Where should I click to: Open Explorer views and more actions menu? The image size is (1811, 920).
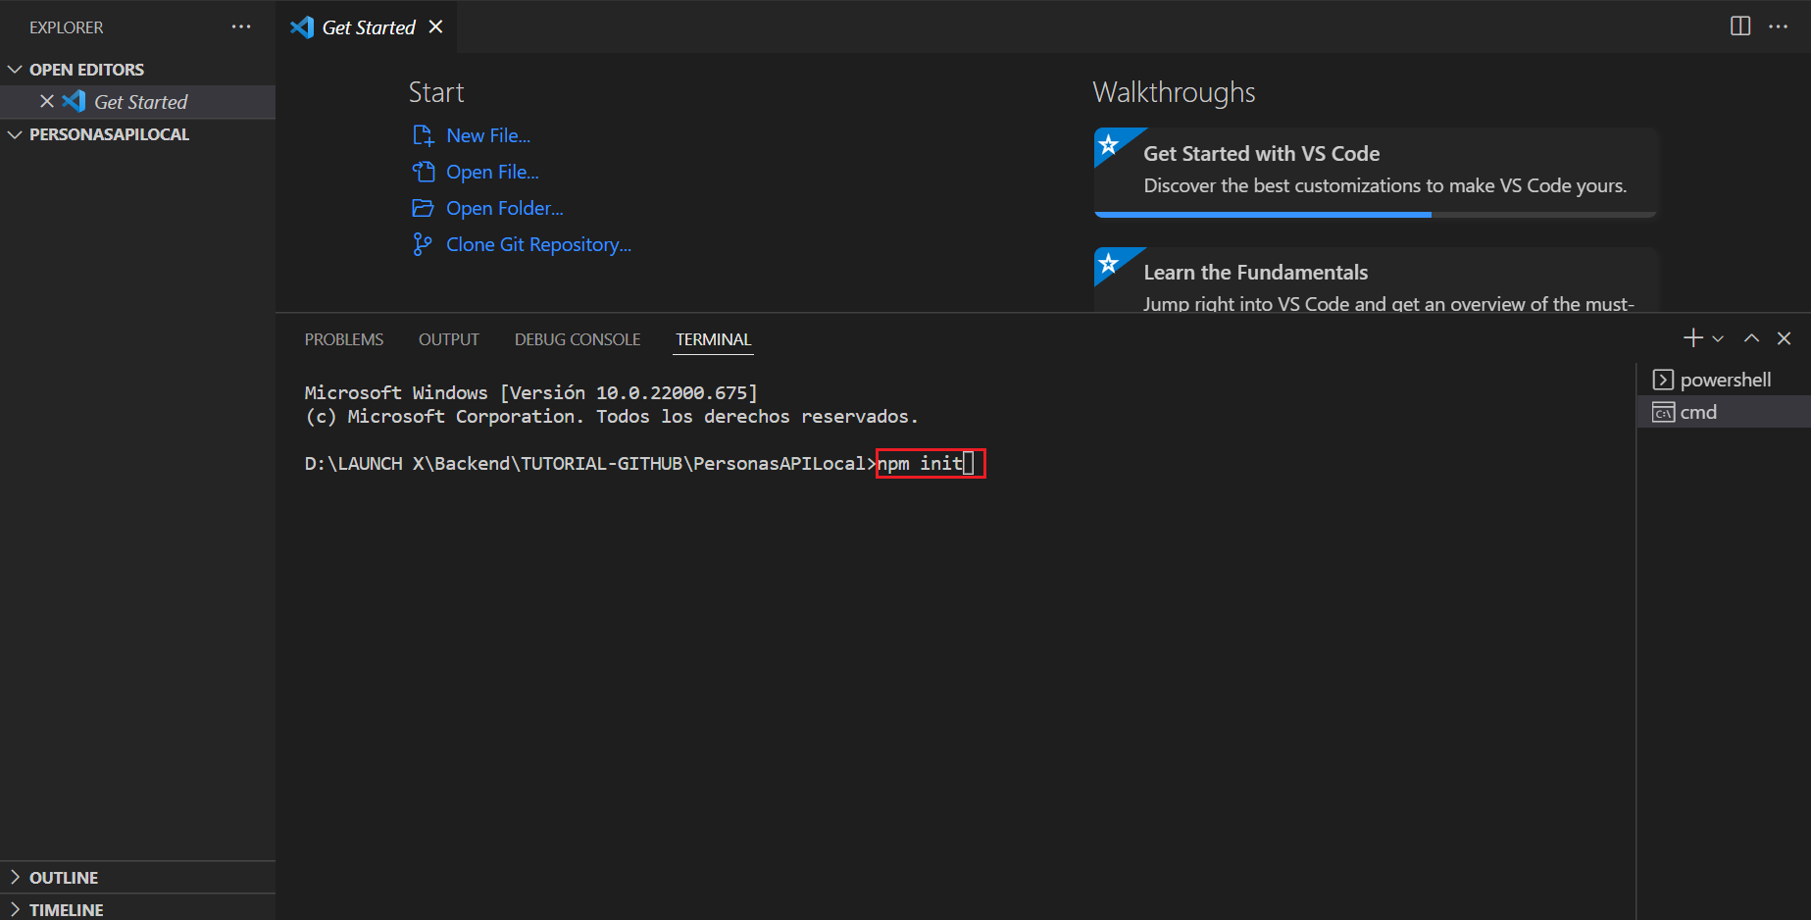[241, 27]
